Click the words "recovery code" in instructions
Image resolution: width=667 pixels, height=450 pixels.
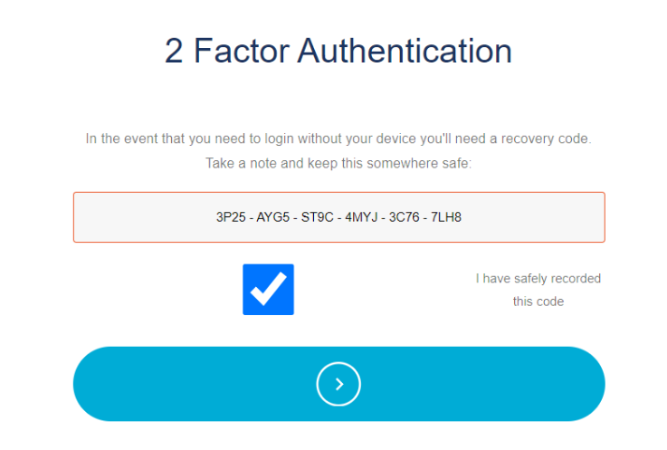(x=549, y=139)
